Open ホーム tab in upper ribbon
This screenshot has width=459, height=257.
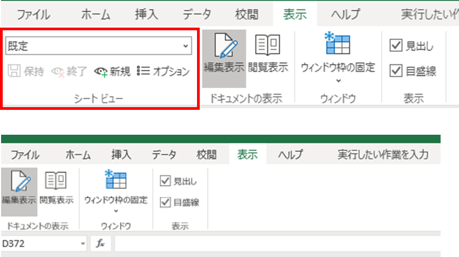(96, 15)
